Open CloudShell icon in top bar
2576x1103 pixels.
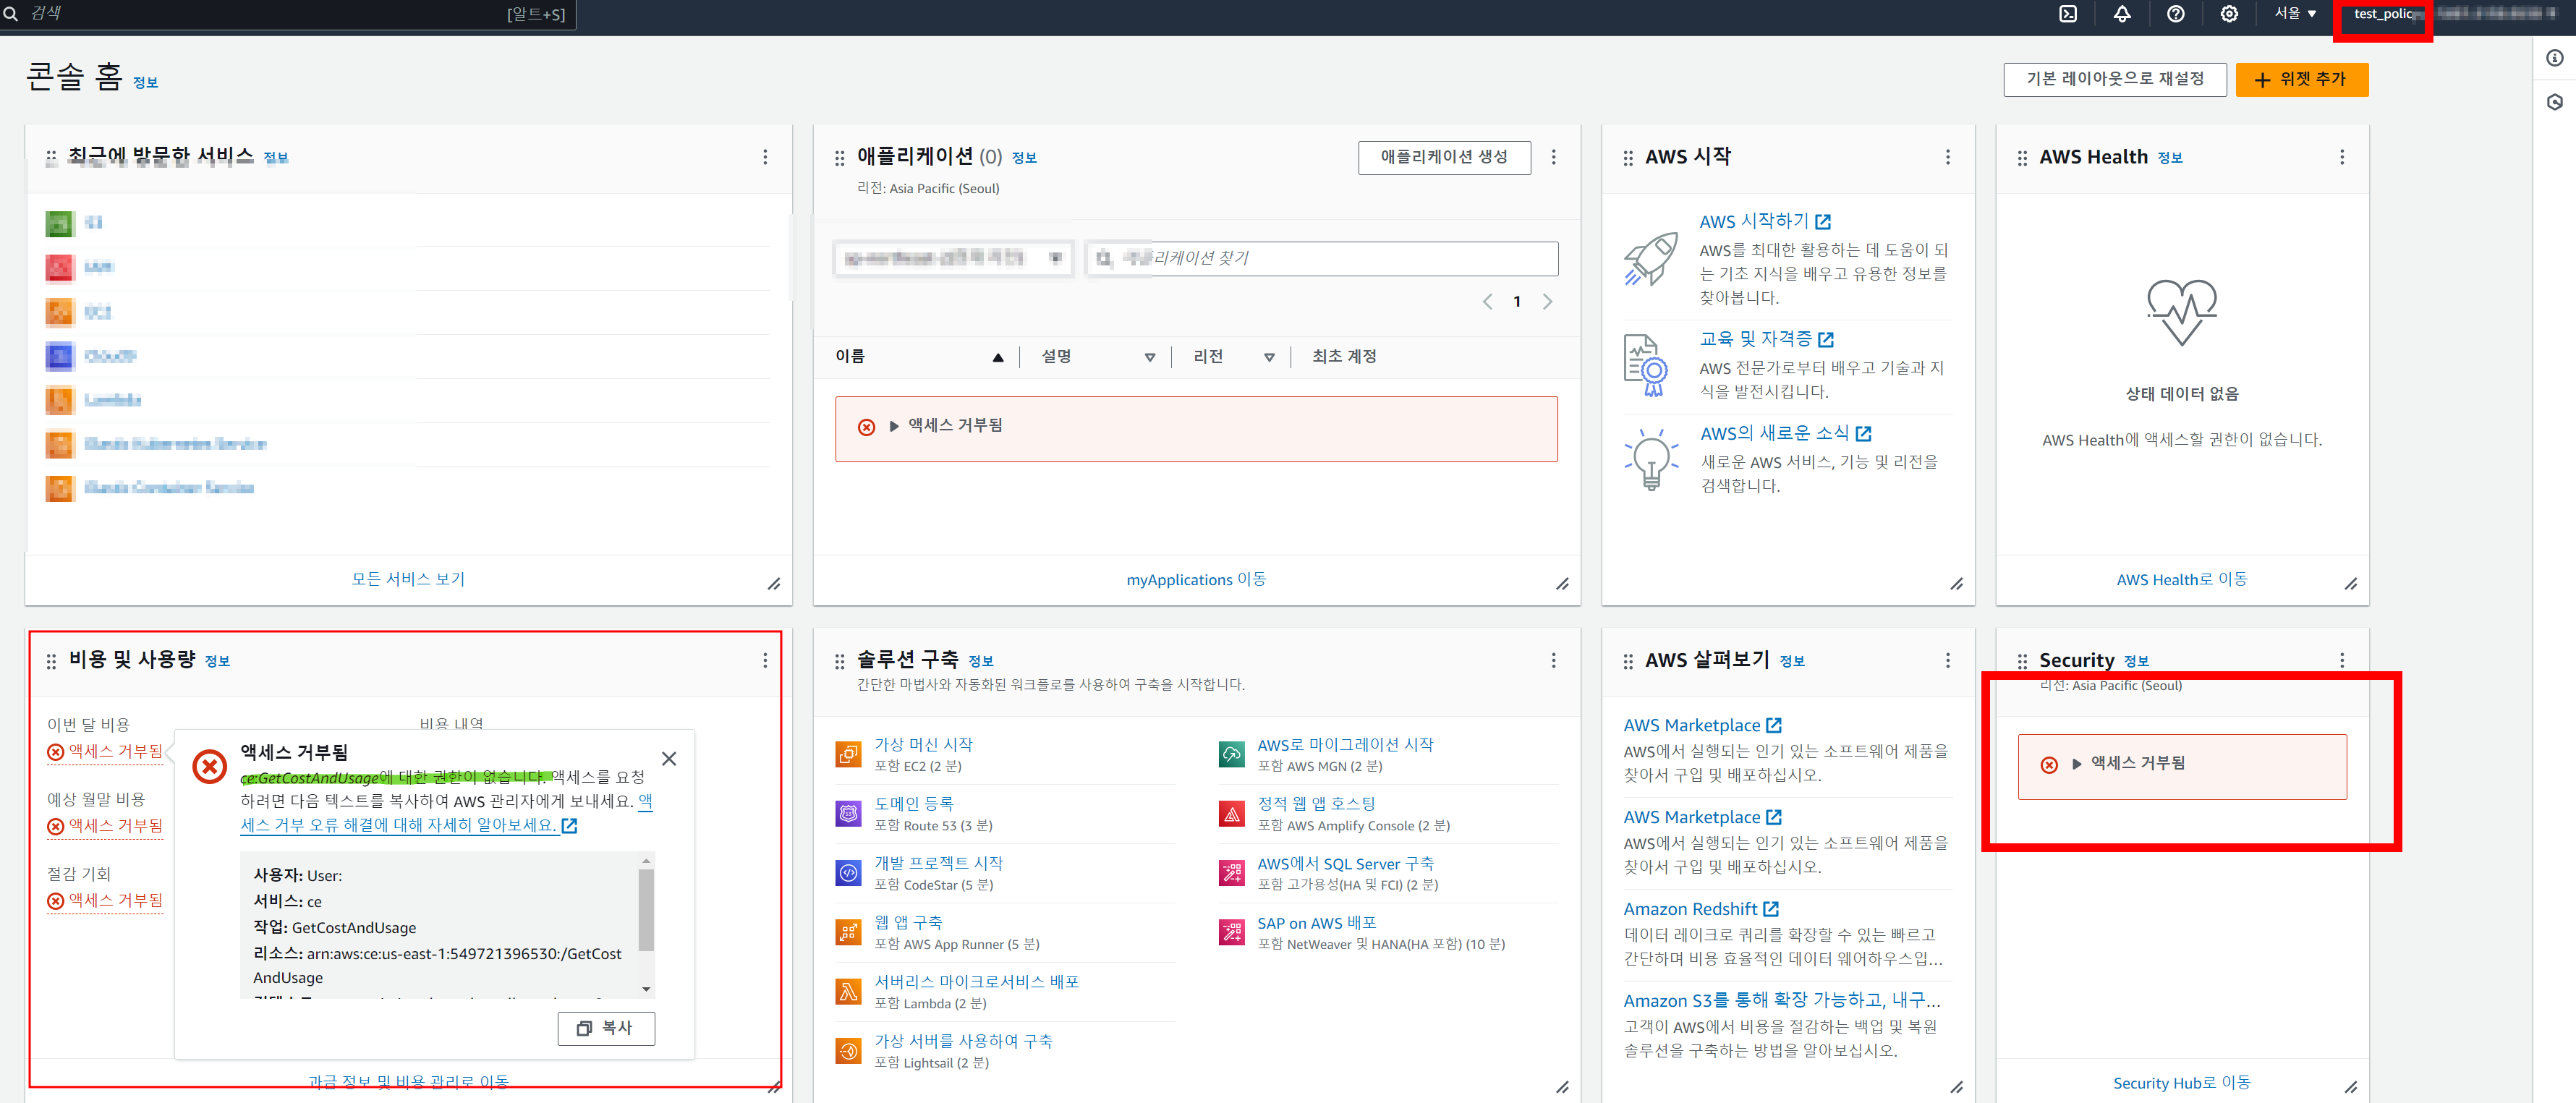[x=2068, y=14]
